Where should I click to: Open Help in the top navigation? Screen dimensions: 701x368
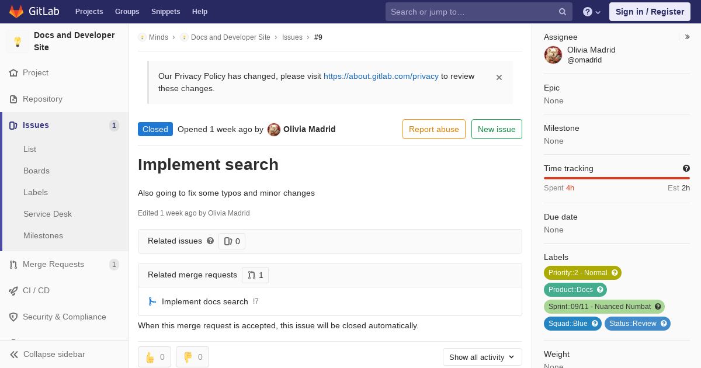(200, 12)
